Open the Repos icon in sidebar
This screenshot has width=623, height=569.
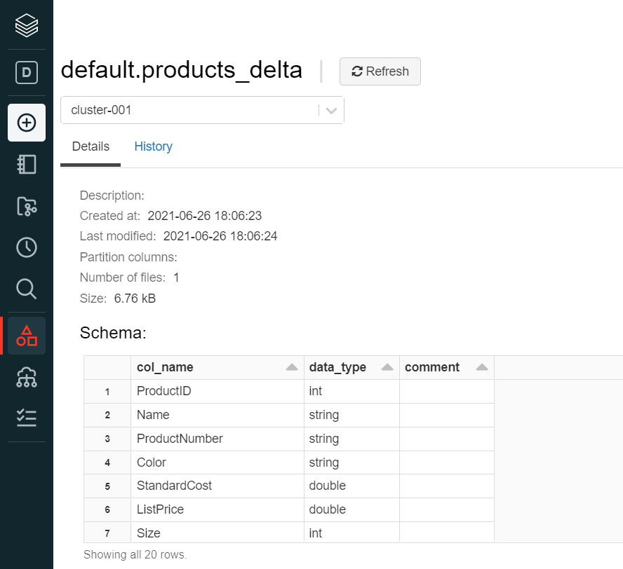[27, 205]
